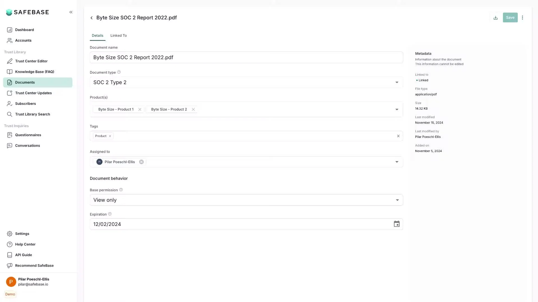Unassign Pilar Poeschl-Ellis from the document

[142, 162]
